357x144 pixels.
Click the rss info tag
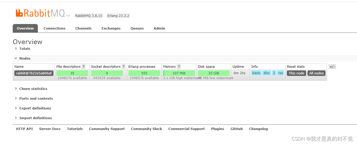point(281,73)
